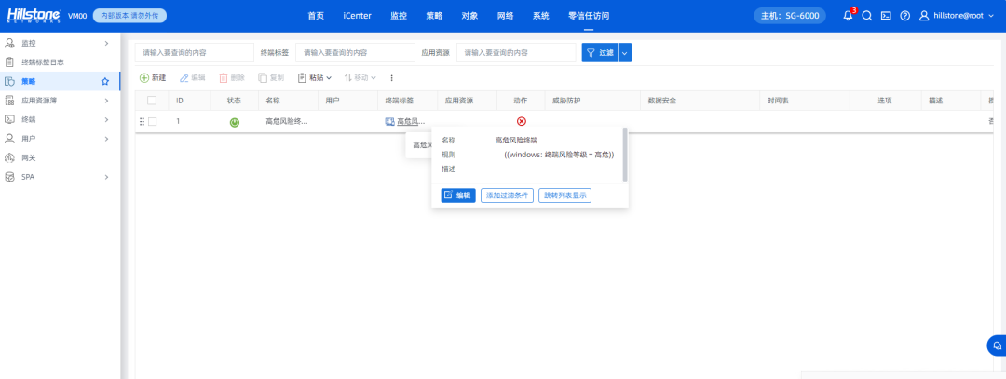This screenshot has width=1006, height=379.
Task: Expand the filter button dropdown arrow
Action: coord(625,53)
